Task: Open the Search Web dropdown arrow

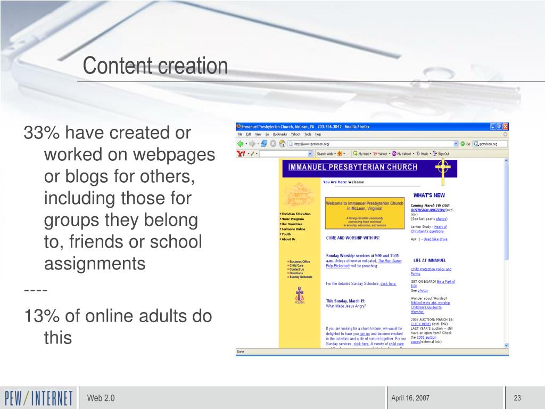Action: click(335, 153)
